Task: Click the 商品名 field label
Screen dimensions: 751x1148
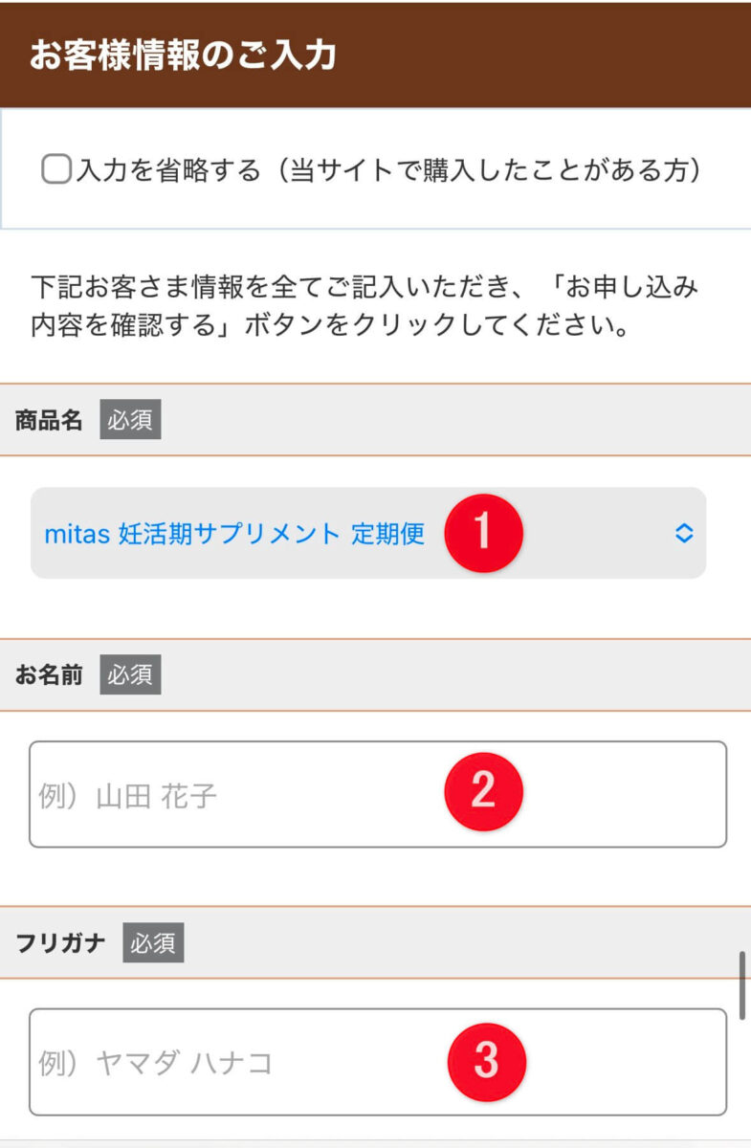Action: [50, 420]
